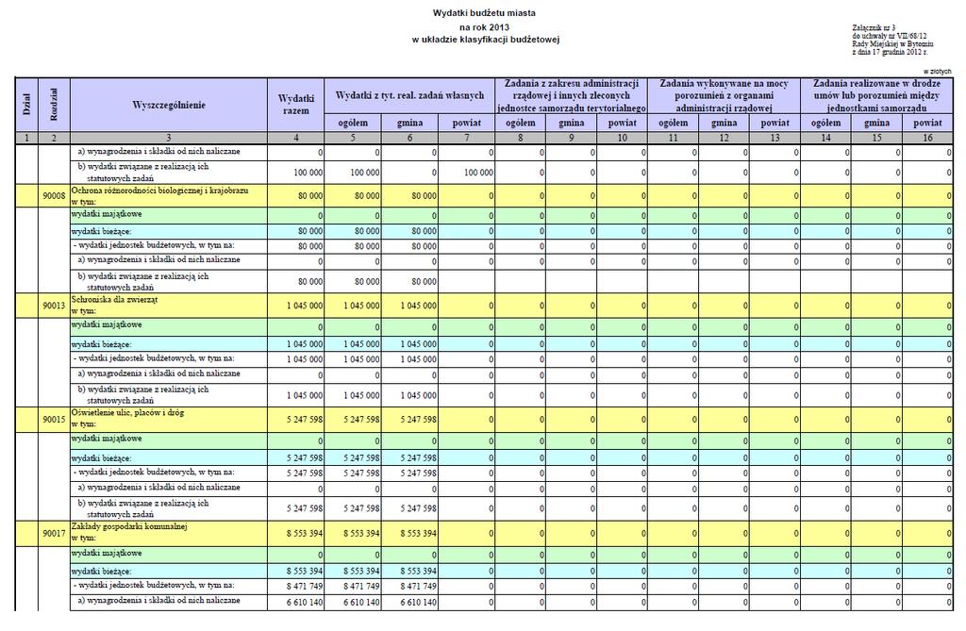
Task: Click the column number '11' cell
Action: pyautogui.click(x=674, y=138)
